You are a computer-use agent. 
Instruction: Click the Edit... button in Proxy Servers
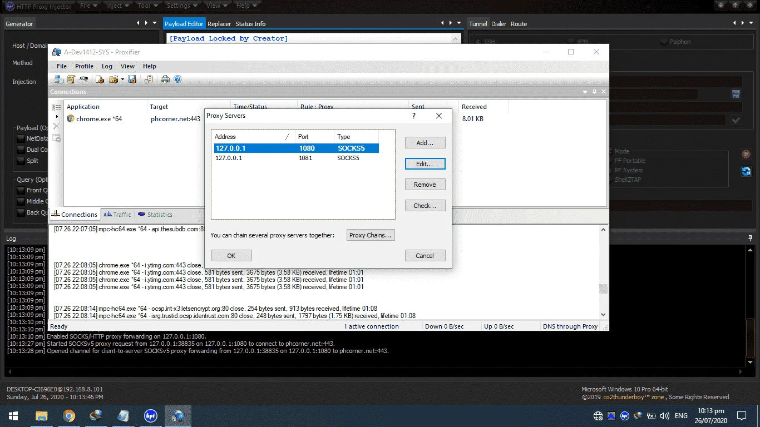coord(425,164)
